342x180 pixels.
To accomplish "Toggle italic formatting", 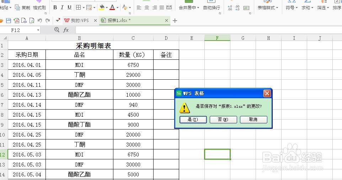I will pos(62,7).
